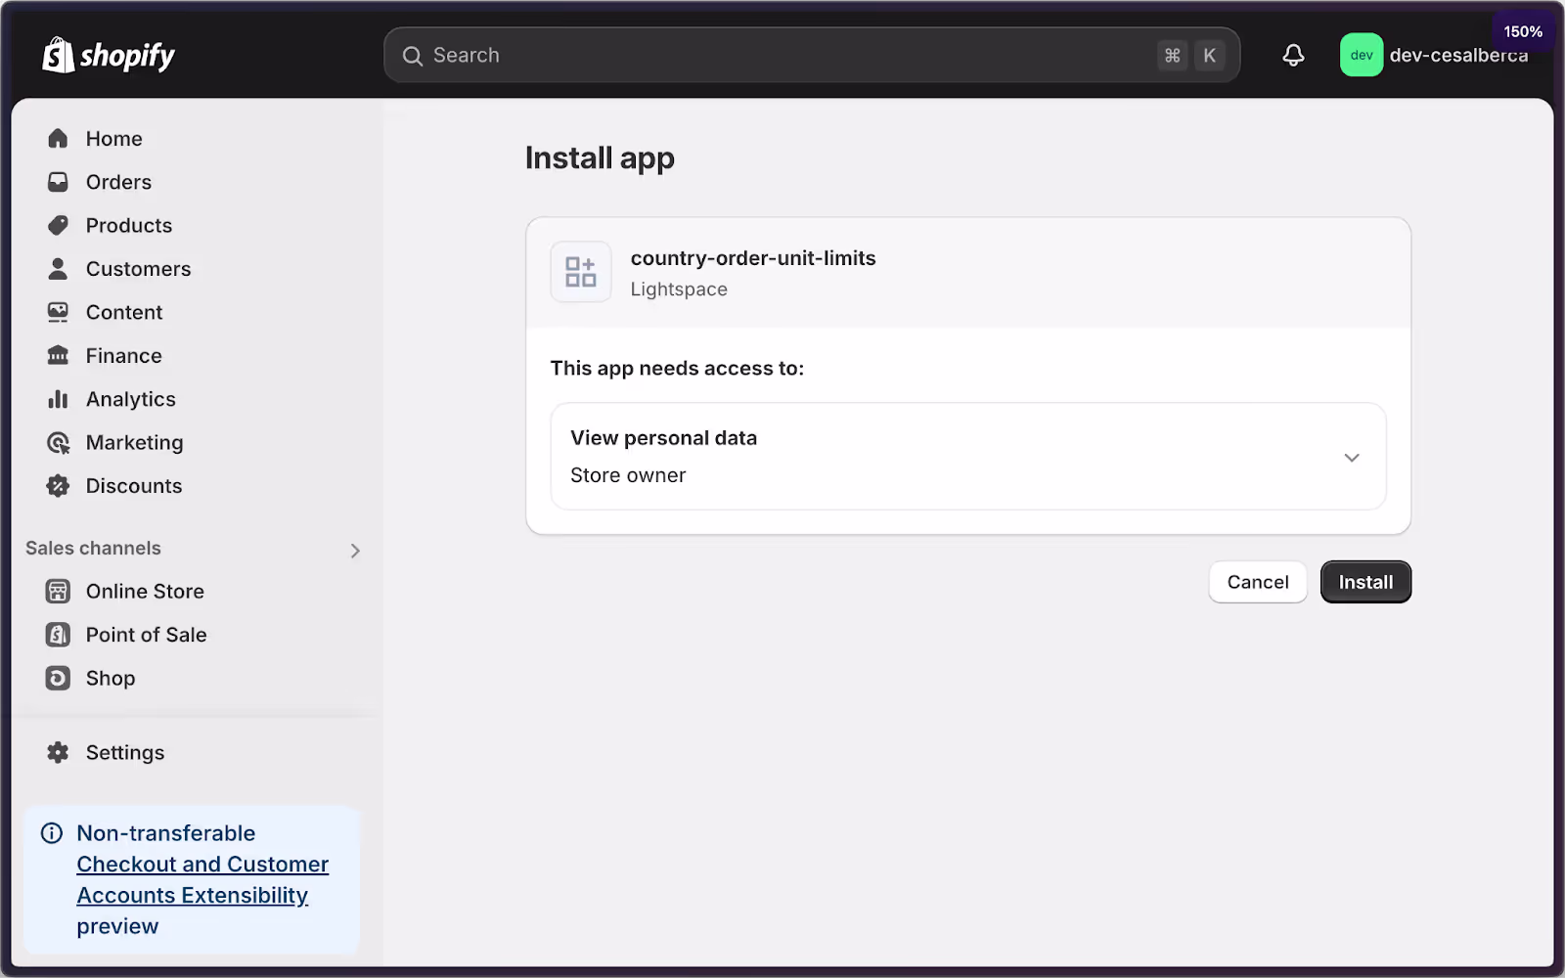Click the Home house icon
Screen dimensions: 1565x978
58,139
